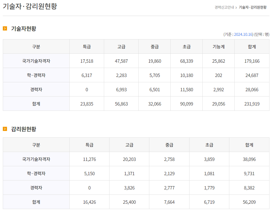This screenshot has width=272, height=211.
Task: Click the breadcrumb chevron separator icon
Action: point(236,8)
